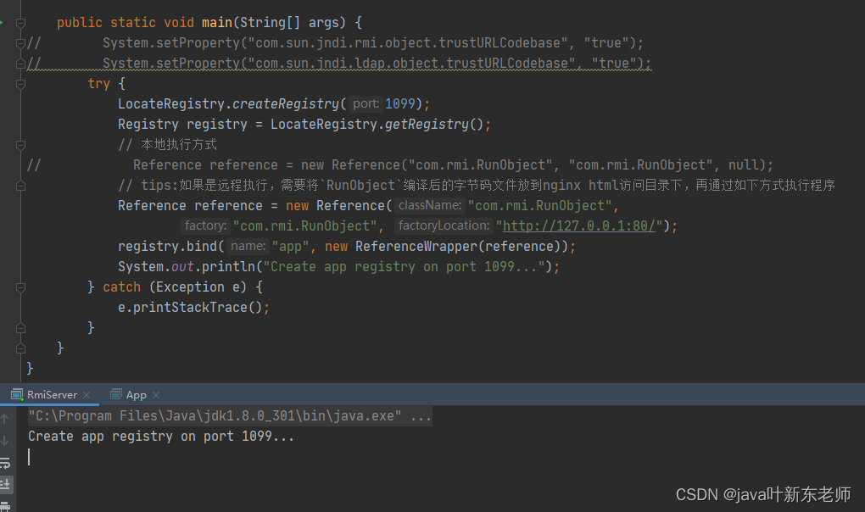Click the java.exe command line in console
The width and height of the screenshot is (865, 512).
pos(230,416)
